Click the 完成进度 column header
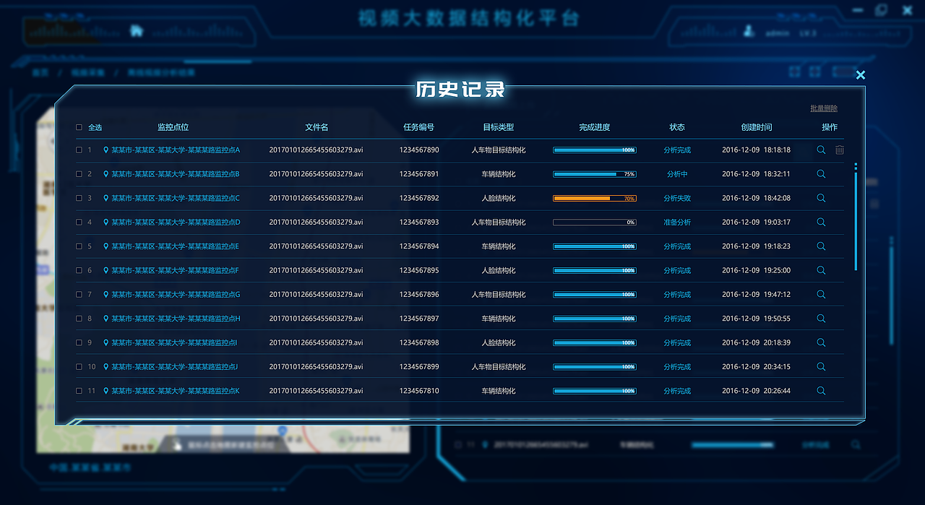The width and height of the screenshot is (925, 505). 595,127
